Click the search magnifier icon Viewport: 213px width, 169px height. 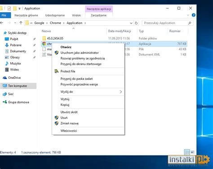(190, 23)
